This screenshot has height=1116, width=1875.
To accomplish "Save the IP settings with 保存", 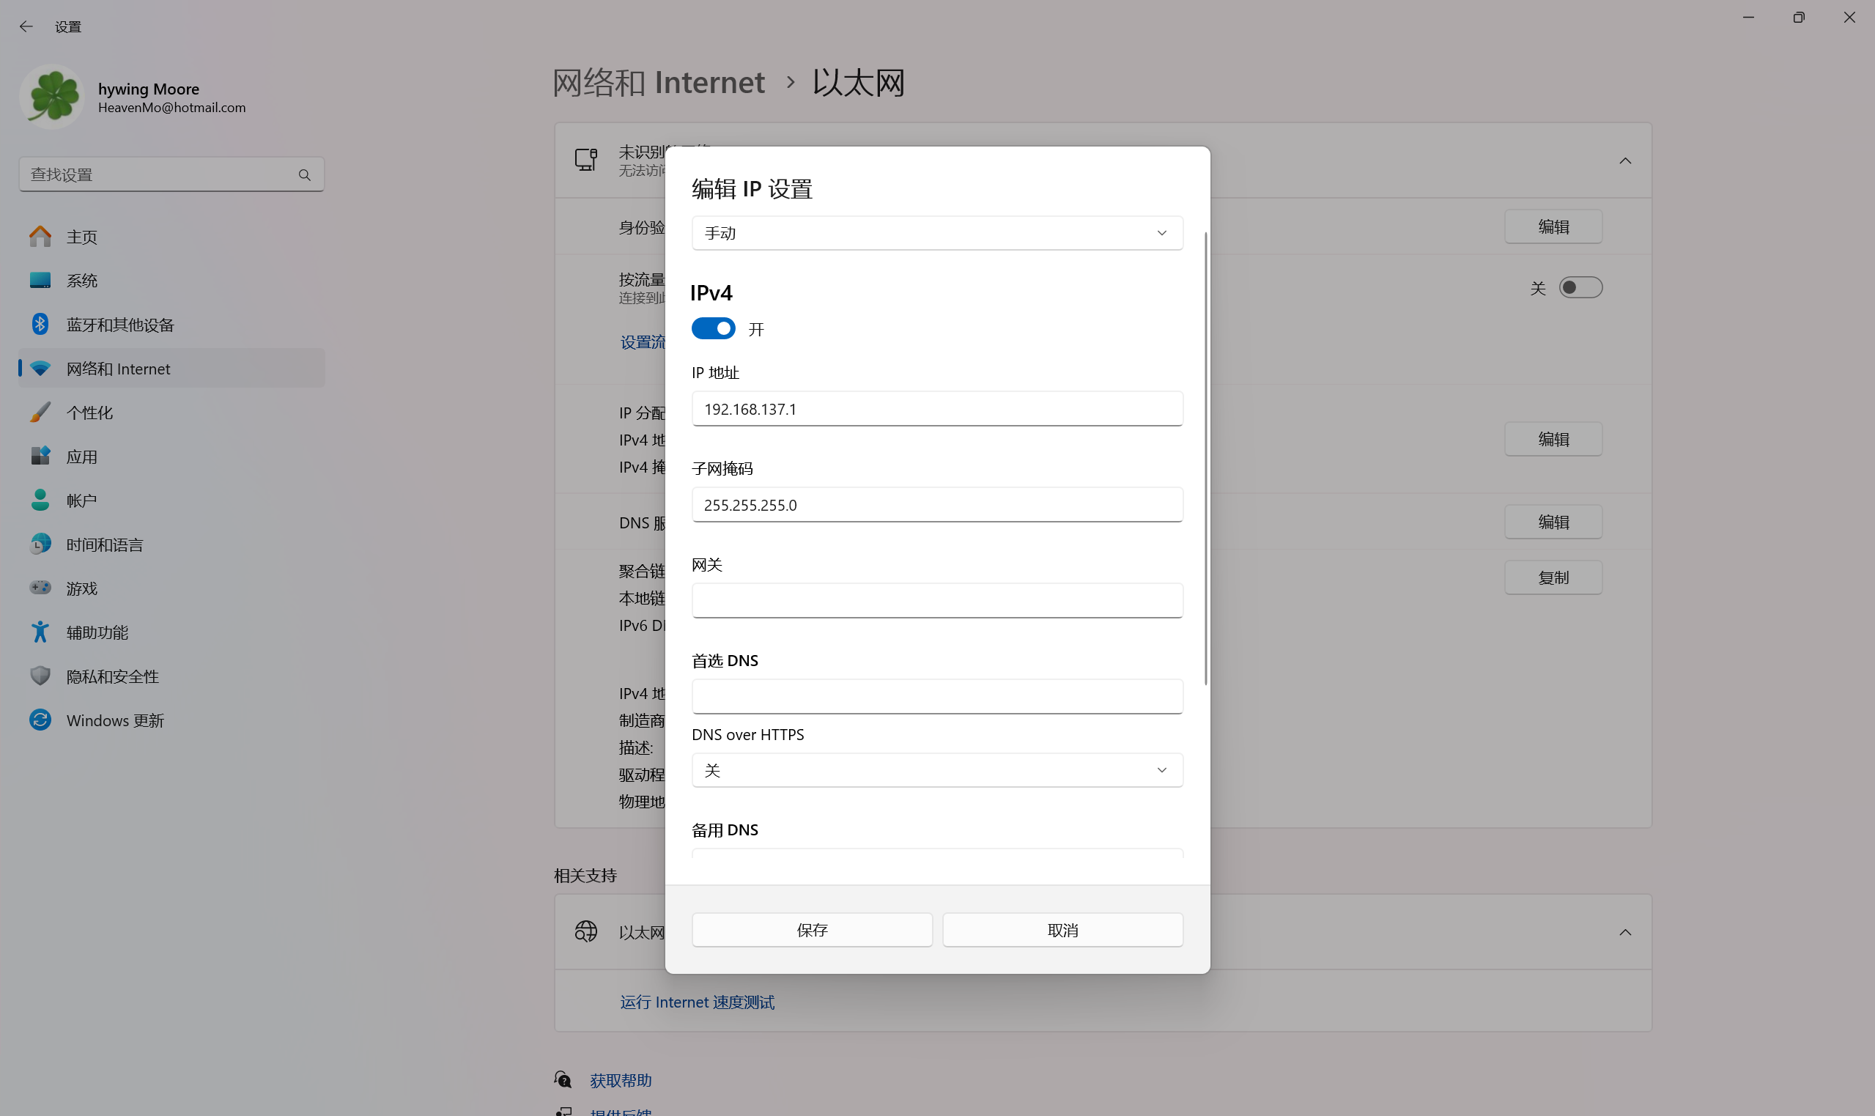I will [x=811, y=929].
